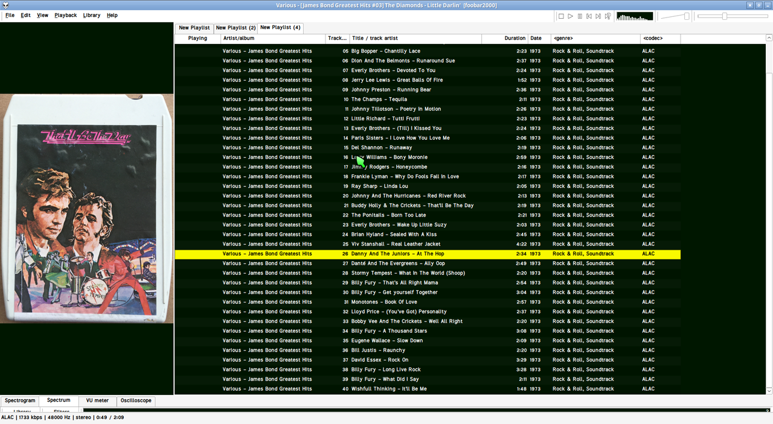Viewport: 773px width, 424px height.
Task: Click the volume slider in the toolbar
Action: click(x=675, y=16)
